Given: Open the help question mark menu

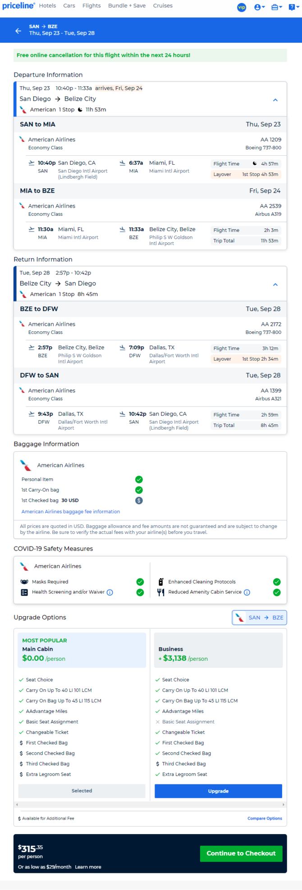Looking at the screenshot, I should click(293, 7).
